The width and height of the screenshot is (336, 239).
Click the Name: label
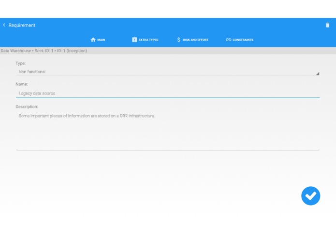click(x=22, y=84)
